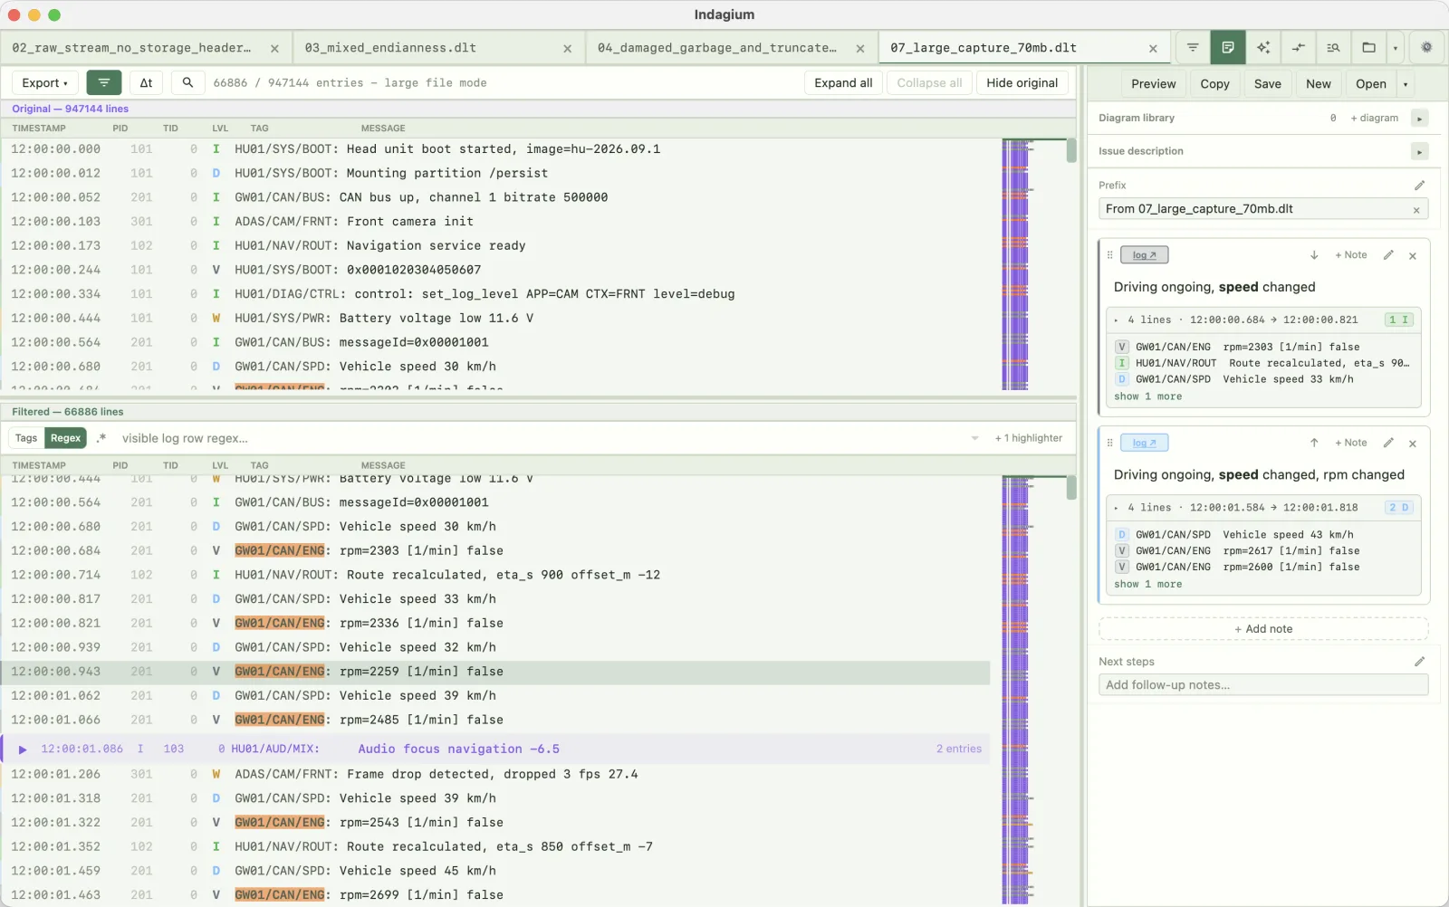Edit the speed changed note with pencil icon
The width and height of the screenshot is (1449, 907).
pos(1388,255)
